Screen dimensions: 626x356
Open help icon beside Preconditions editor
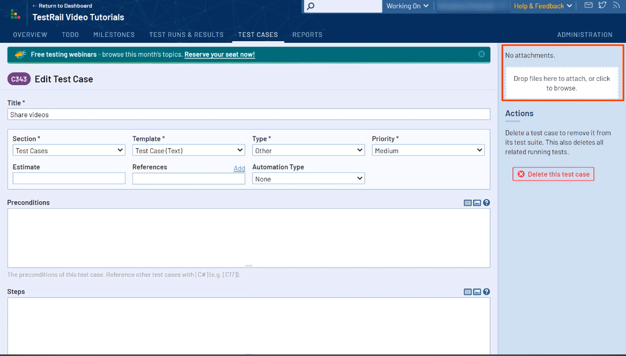pos(487,203)
